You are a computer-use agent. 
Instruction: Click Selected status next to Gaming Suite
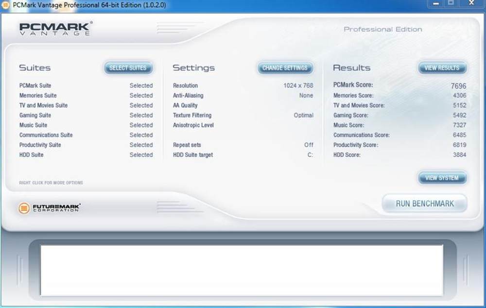click(x=141, y=115)
